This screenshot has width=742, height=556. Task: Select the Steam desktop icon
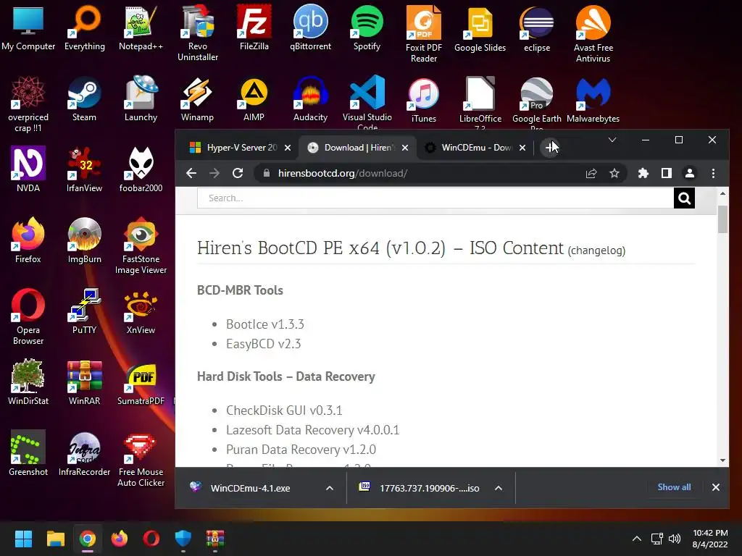[84, 98]
